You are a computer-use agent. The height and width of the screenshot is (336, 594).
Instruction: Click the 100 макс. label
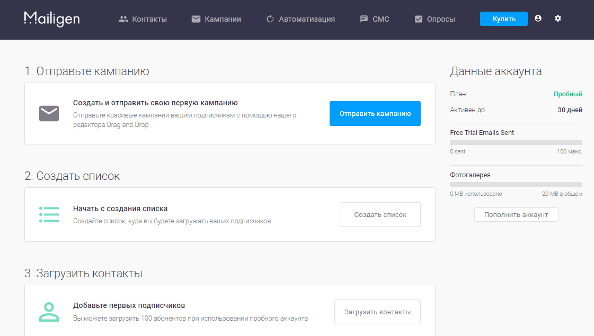point(570,151)
